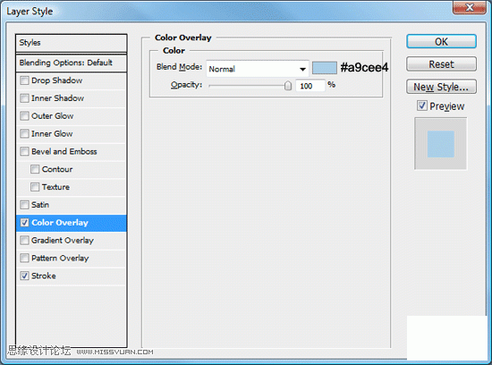
Task: Click the light blue overlay color swatch
Action: point(325,68)
